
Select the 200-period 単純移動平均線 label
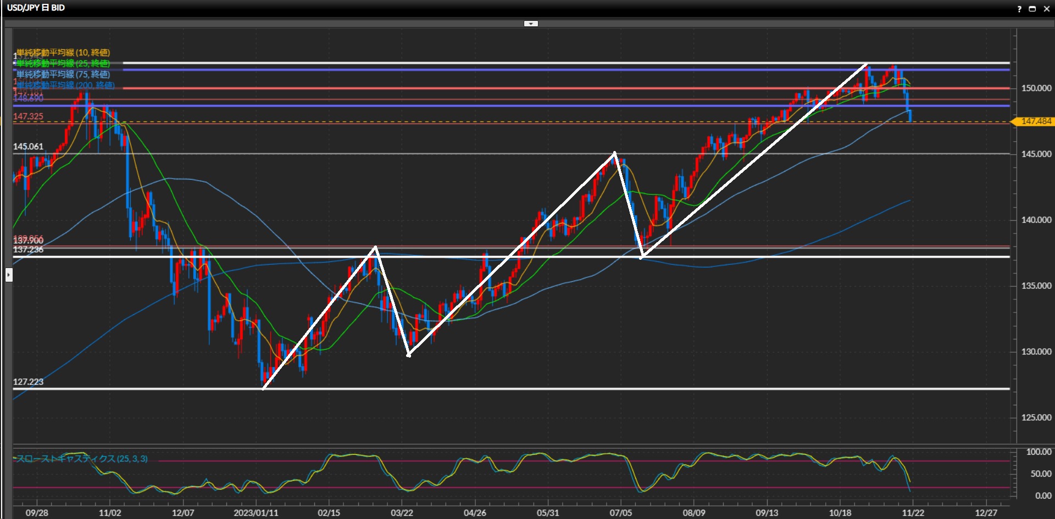tap(65, 85)
